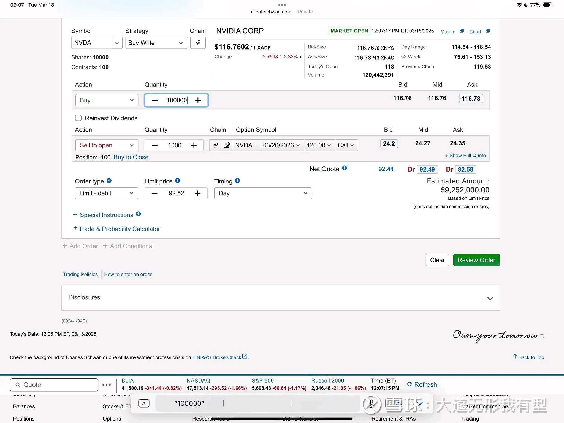Open Margin popup window icon
The image size is (564, 423).
pyautogui.click(x=462, y=31)
